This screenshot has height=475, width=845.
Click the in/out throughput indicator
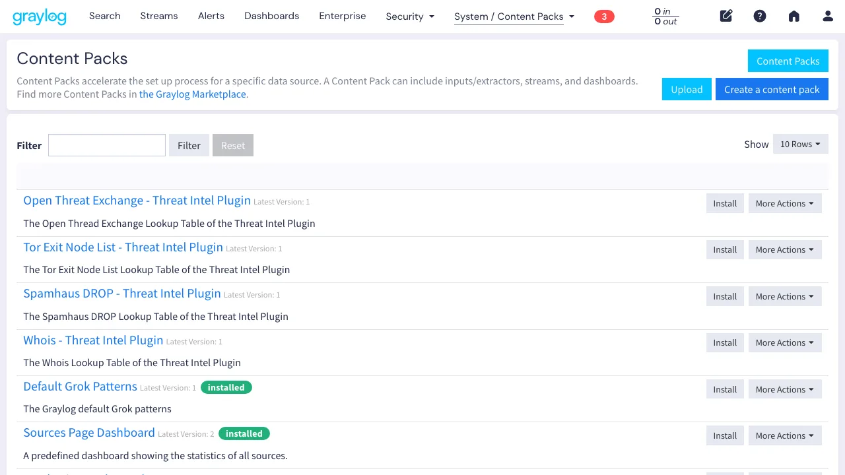click(x=665, y=16)
